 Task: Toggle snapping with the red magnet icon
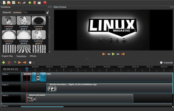(9, 63)
